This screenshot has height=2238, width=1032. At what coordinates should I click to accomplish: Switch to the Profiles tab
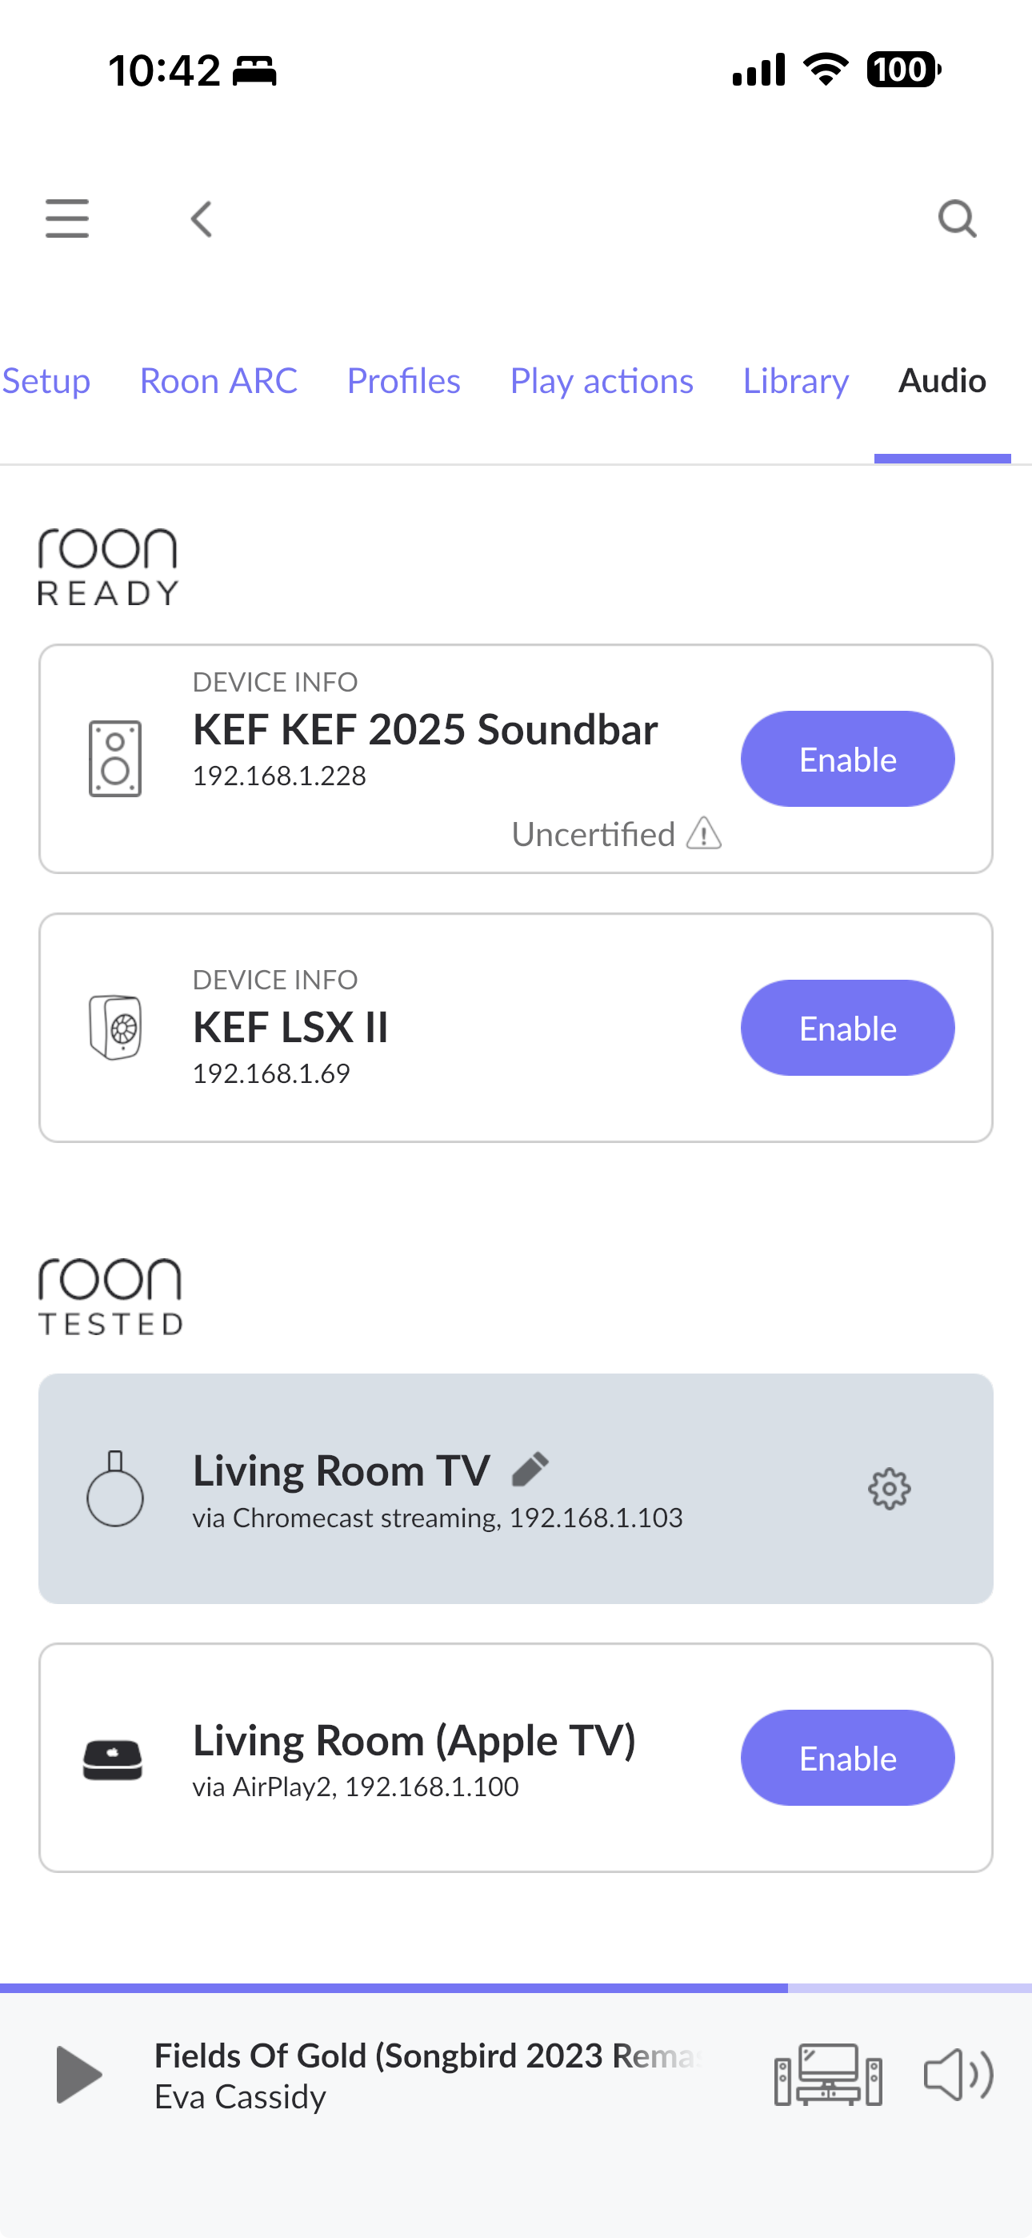tap(403, 380)
